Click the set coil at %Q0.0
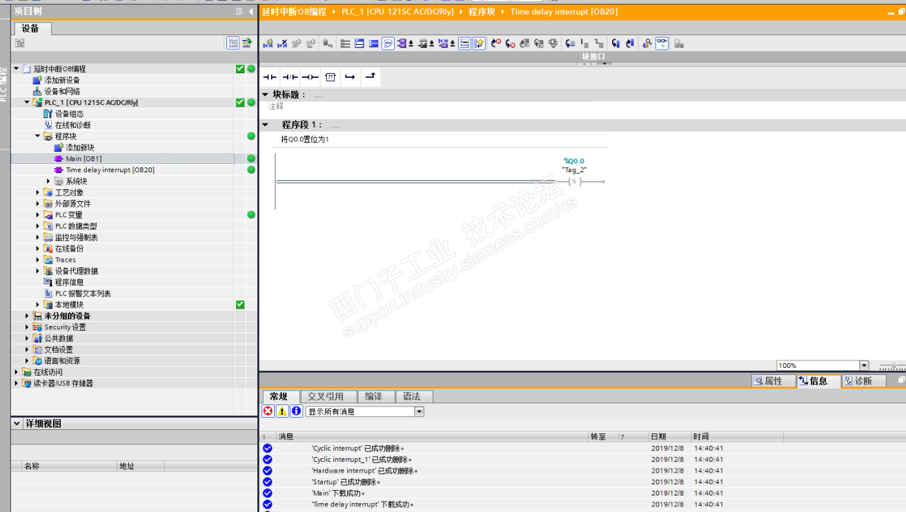 574,182
